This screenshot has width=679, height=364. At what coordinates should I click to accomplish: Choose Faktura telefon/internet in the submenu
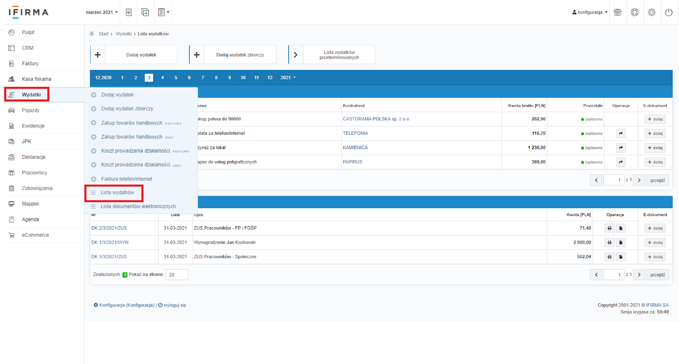(126, 179)
